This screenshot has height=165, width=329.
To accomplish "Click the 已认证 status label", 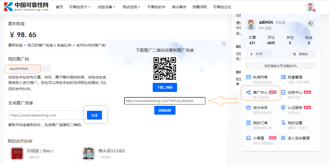I will [x=281, y=22].
